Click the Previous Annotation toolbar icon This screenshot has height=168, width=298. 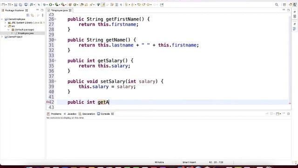pyautogui.click(x=132, y=5)
